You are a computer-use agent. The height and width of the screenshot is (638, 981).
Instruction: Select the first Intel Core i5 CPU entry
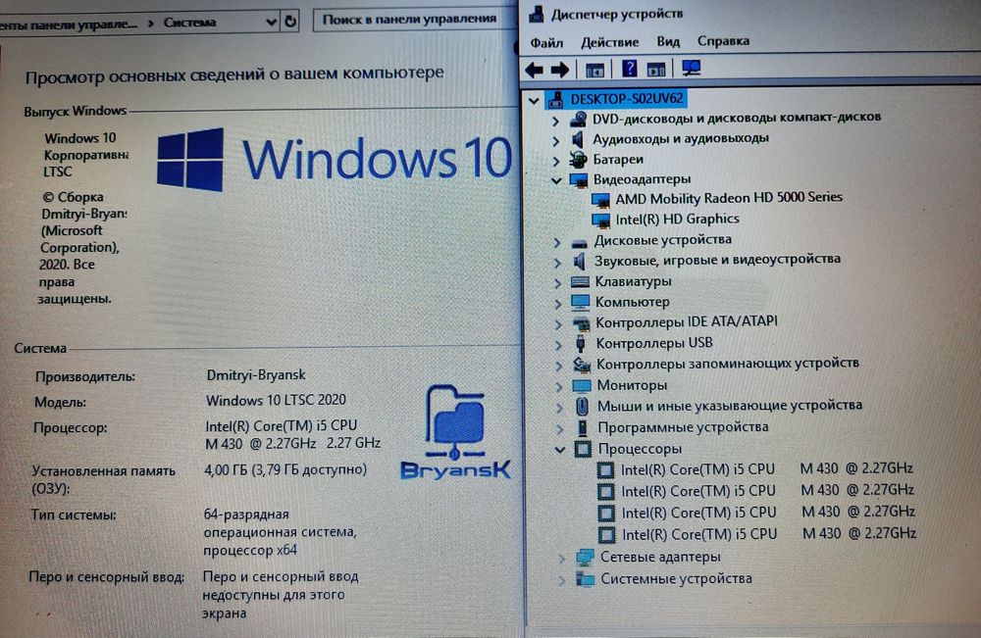pyautogui.click(x=766, y=468)
